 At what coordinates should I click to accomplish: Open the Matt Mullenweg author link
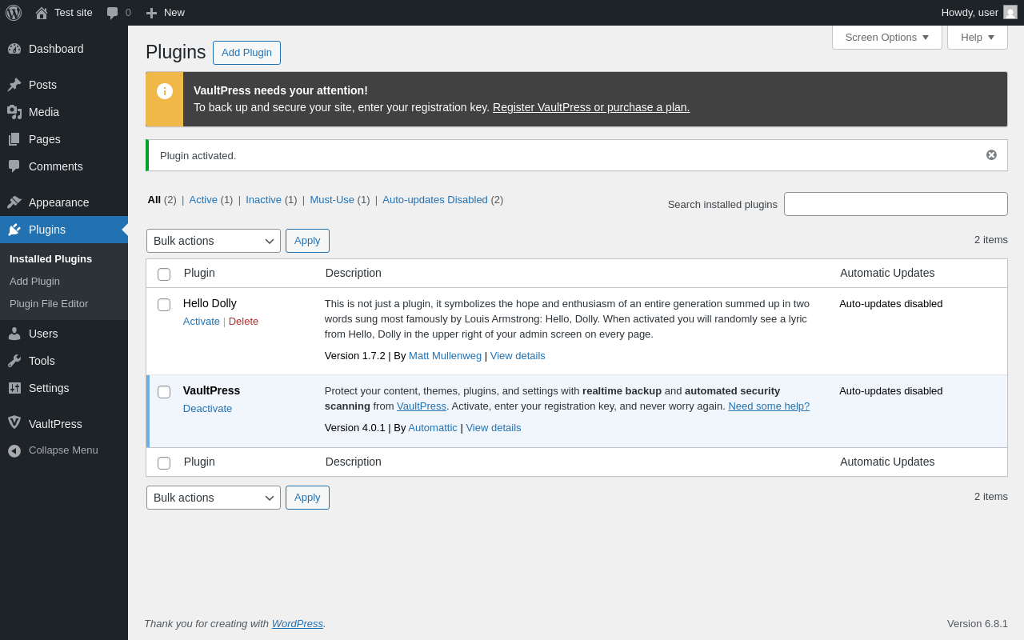[445, 356]
